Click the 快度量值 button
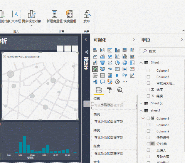Image resolution: width=185 pixels, height=163 pixels. point(70,16)
